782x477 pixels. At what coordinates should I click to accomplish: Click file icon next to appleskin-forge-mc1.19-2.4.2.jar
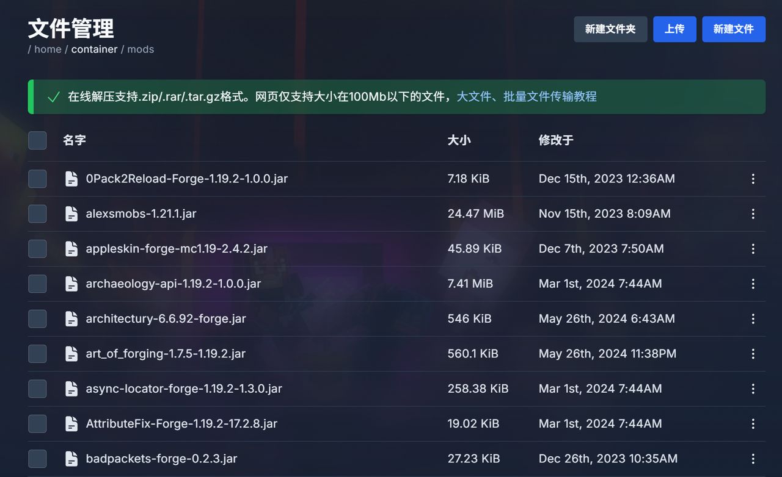[x=71, y=249]
